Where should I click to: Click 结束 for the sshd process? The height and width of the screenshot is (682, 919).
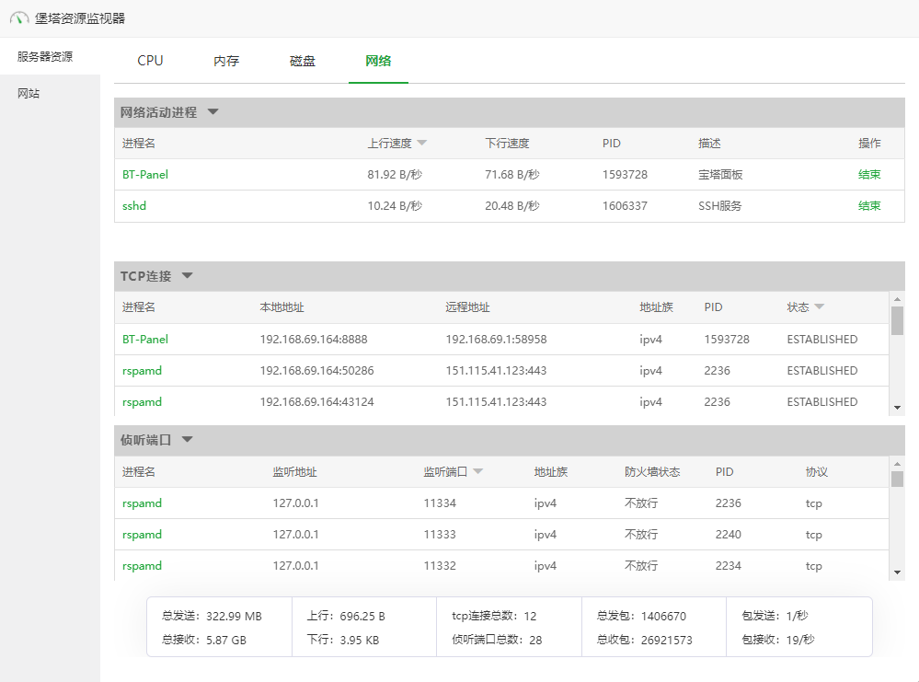tap(868, 206)
